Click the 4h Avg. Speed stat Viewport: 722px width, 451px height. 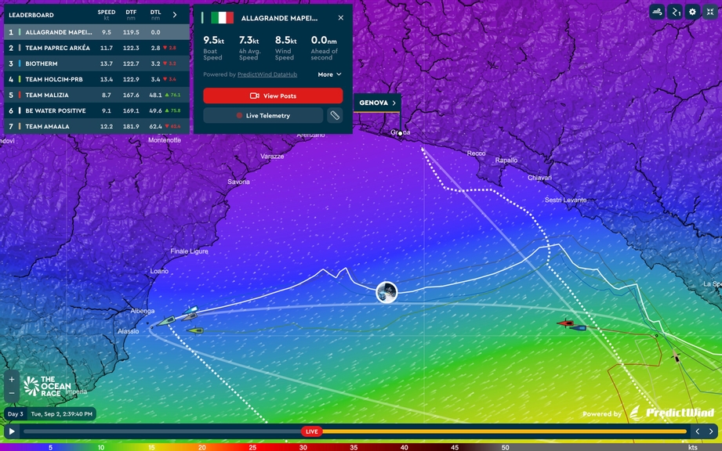(249, 48)
